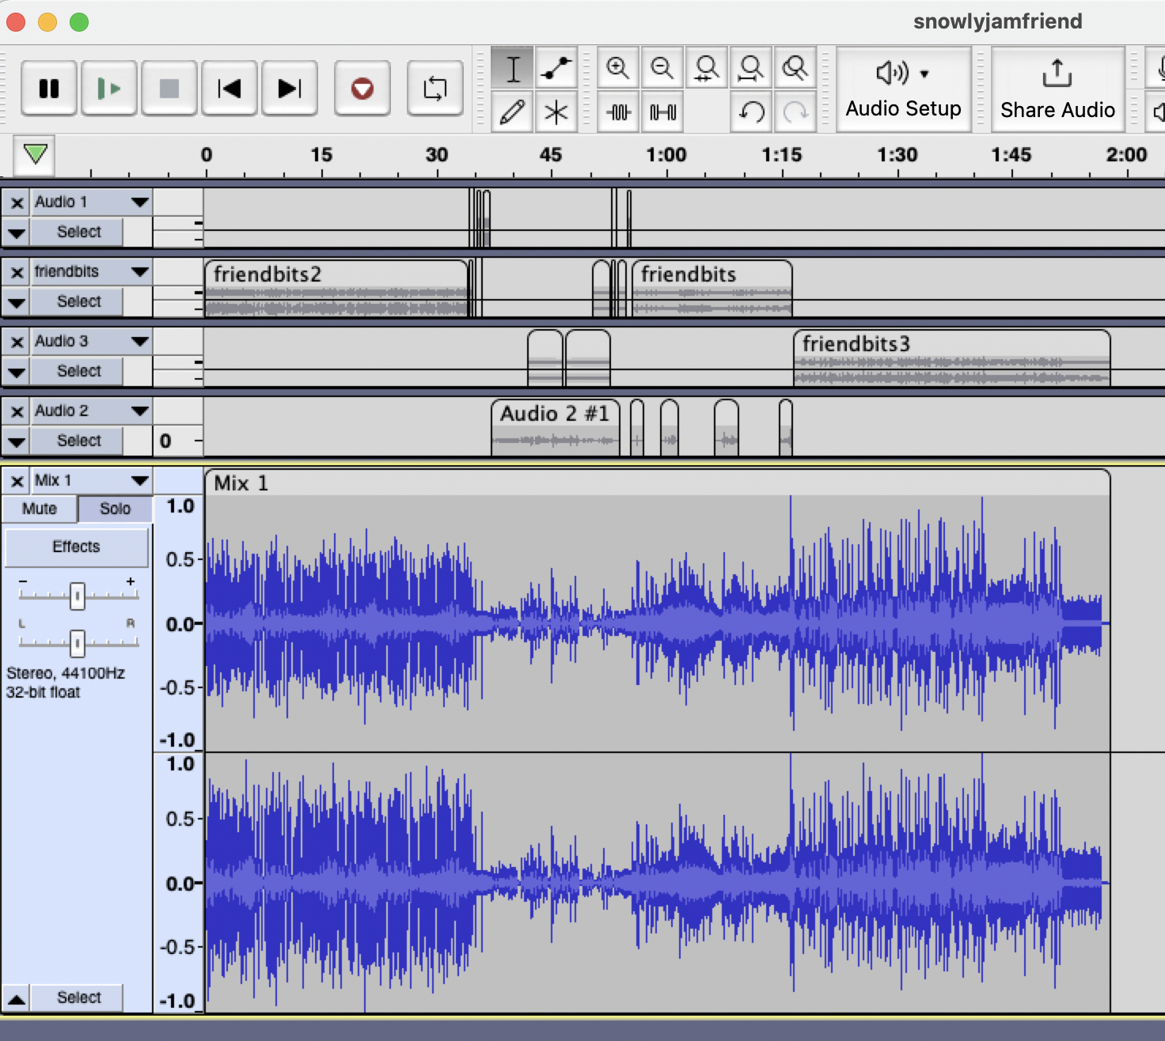Viewport: 1165px width, 1041px height.
Task: Close the Audio 1 track
Action: pos(17,203)
